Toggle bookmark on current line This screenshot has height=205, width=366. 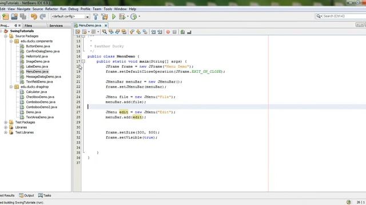[145, 32]
